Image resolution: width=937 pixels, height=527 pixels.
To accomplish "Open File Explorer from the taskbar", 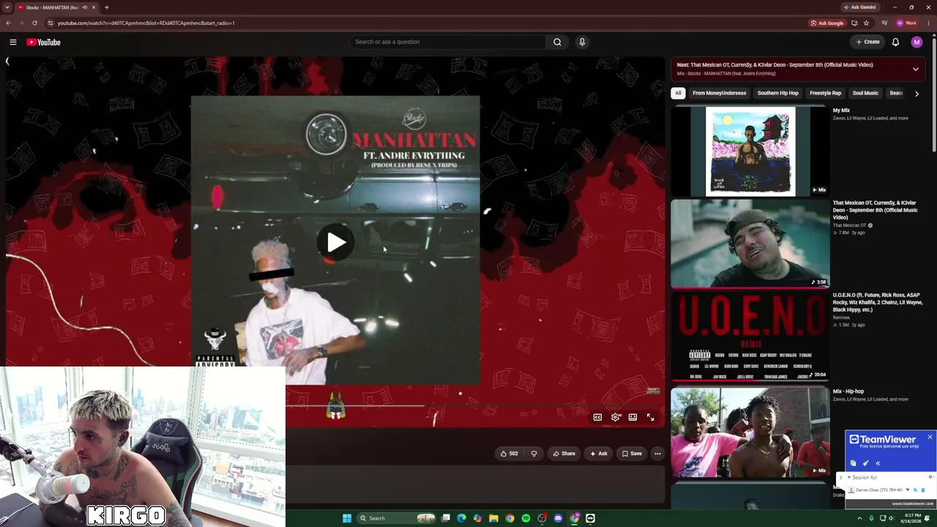I will pos(493,518).
